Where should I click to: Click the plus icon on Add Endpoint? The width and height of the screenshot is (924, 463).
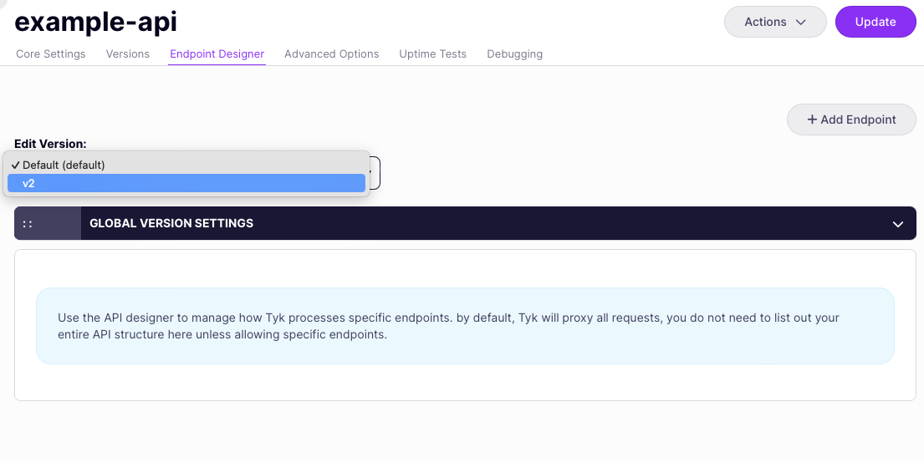[811, 120]
